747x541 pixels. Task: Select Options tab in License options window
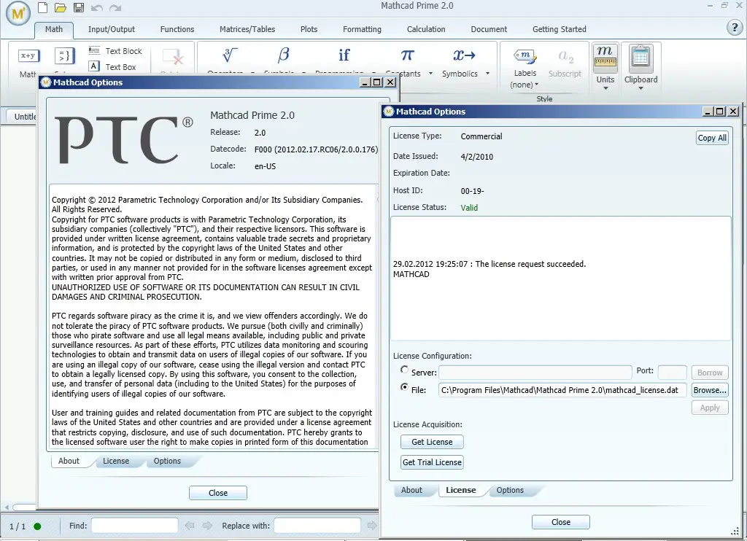click(x=510, y=490)
